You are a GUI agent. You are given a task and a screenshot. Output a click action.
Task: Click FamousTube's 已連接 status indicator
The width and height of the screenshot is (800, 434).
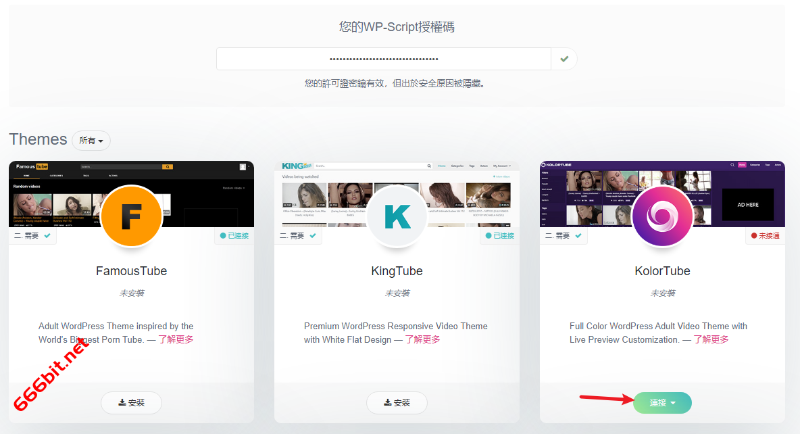[234, 235]
